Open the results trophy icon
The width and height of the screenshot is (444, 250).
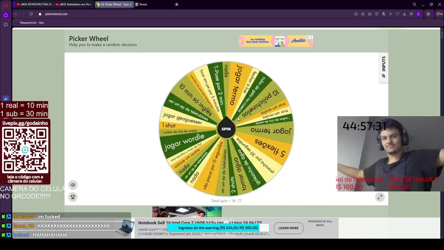73,197
